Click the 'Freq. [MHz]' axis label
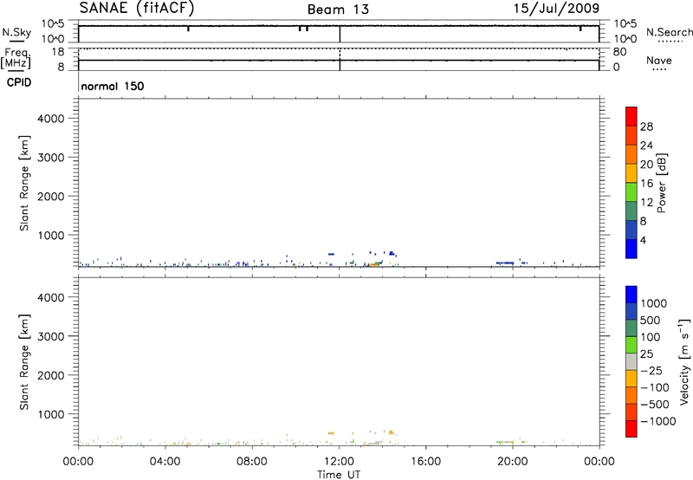The image size is (693, 480). point(16,58)
